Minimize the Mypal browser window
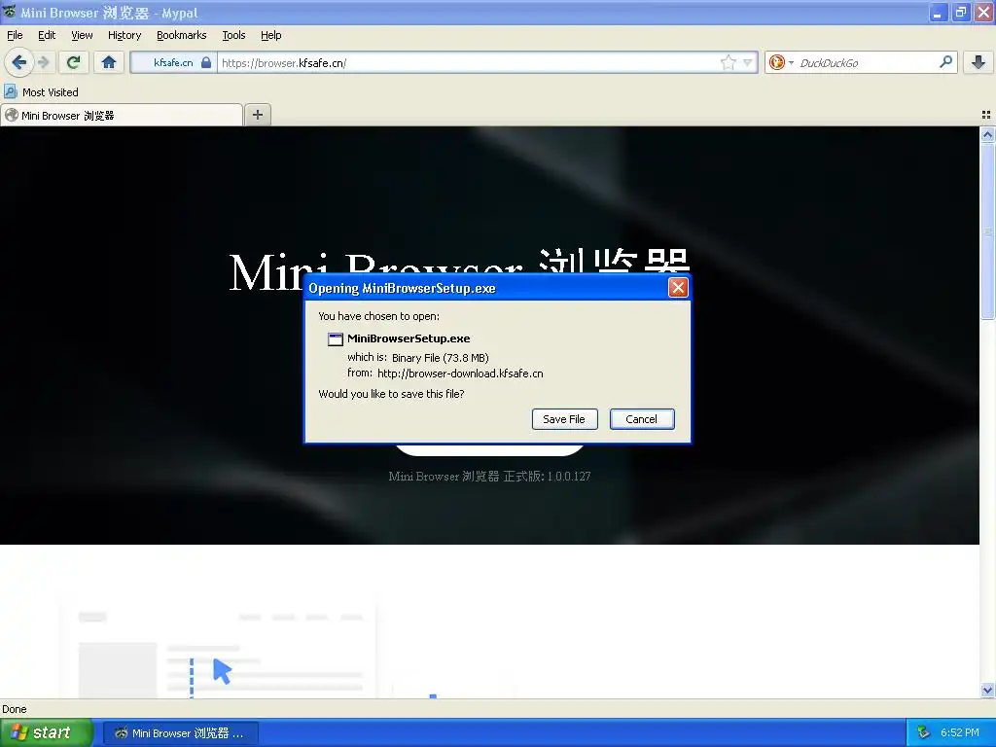The height and width of the screenshot is (747, 996). tap(938, 13)
